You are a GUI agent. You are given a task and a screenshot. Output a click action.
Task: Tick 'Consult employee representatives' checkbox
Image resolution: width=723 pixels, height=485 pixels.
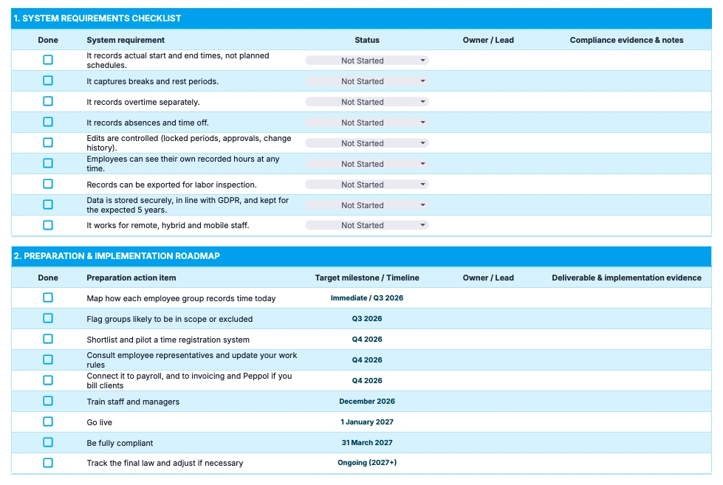(x=48, y=360)
